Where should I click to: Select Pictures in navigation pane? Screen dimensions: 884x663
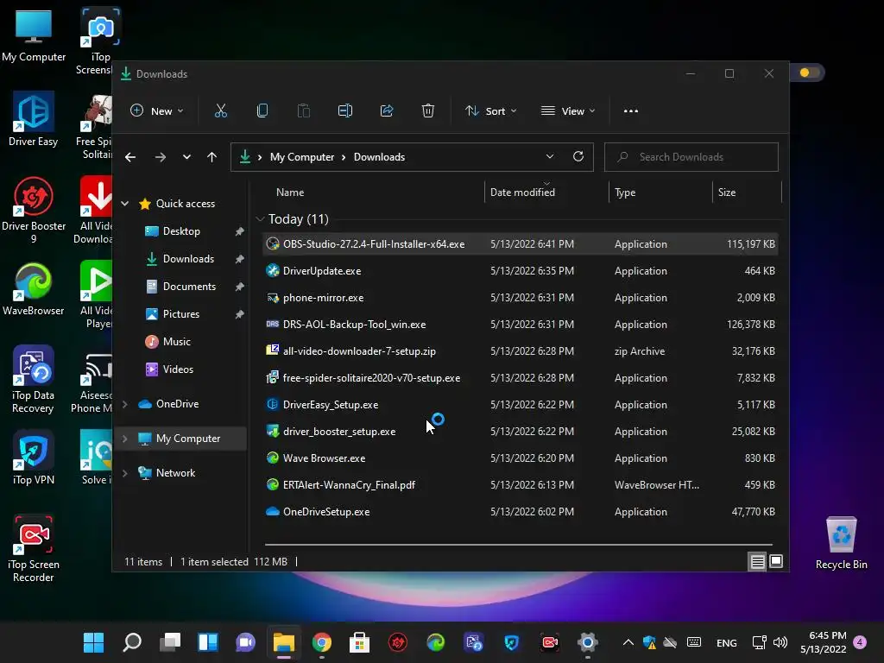click(x=181, y=314)
